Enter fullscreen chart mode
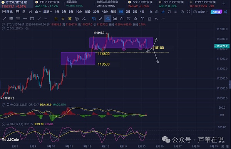 [189, 12]
